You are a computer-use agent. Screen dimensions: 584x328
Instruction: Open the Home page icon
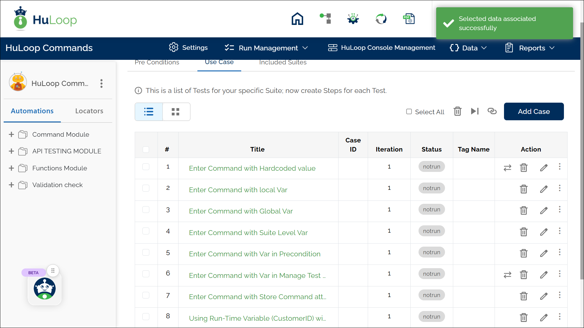click(x=297, y=19)
